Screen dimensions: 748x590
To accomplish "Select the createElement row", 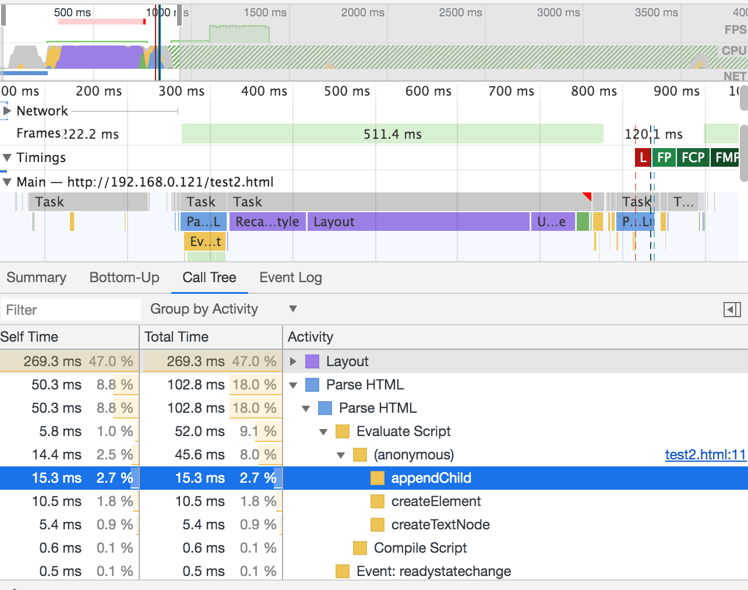I will pos(436,501).
